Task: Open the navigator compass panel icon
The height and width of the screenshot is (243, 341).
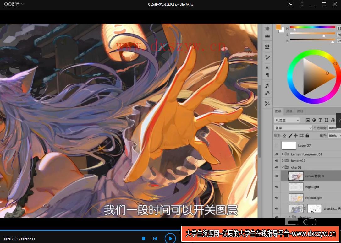Action: pyautogui.click(x=267, y=29)
